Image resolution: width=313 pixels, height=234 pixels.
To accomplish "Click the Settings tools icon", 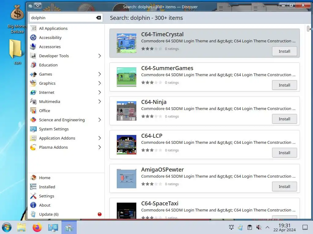I will (33, 196).
